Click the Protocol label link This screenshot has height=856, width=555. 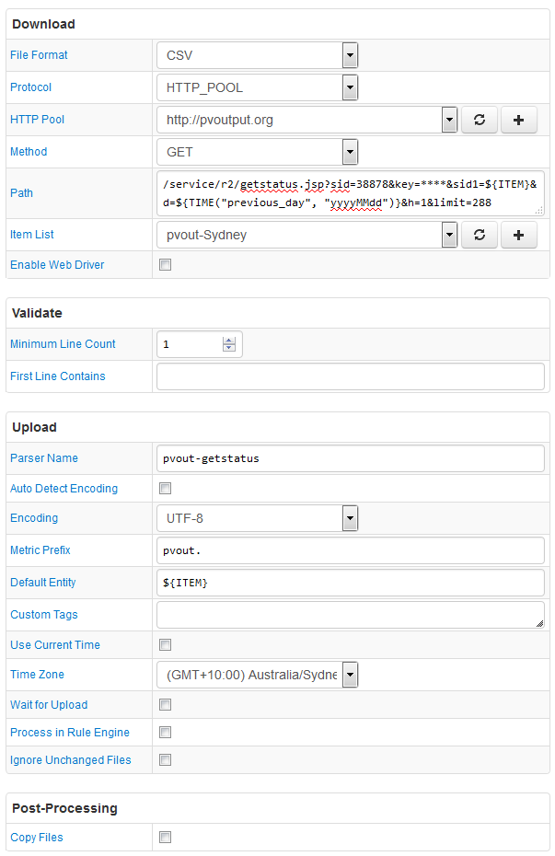(x=30, y=87)
